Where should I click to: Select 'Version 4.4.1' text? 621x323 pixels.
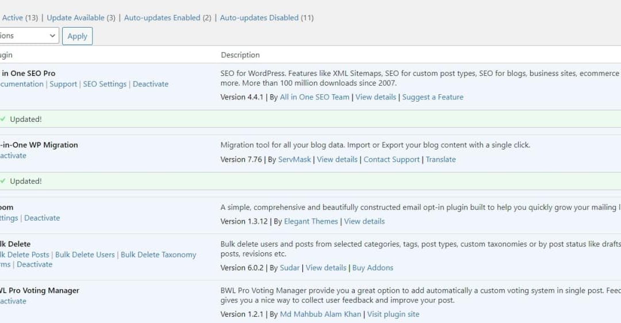(x=241, y=97)
